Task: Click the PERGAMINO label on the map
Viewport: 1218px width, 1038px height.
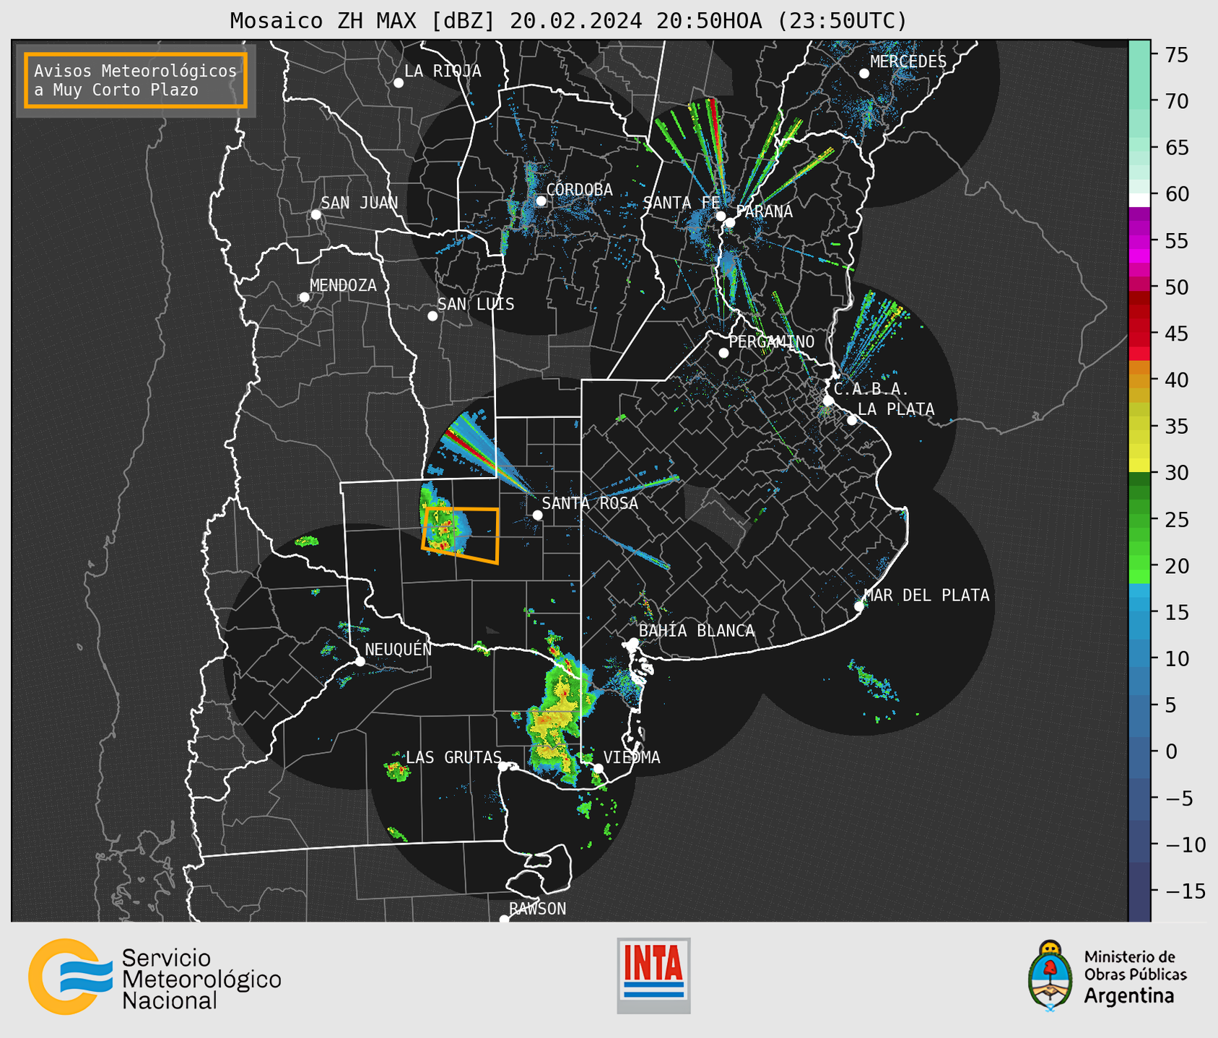Action: (x=771, y=341)
